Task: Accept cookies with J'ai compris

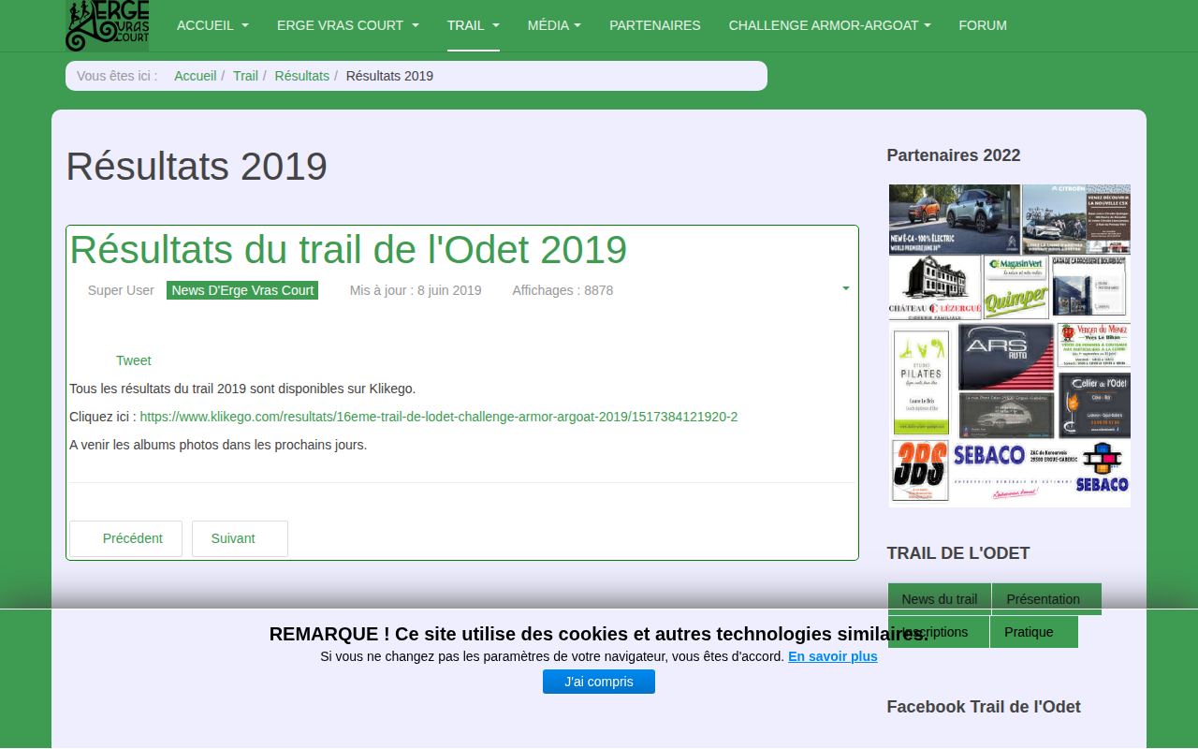Action: 599,682
